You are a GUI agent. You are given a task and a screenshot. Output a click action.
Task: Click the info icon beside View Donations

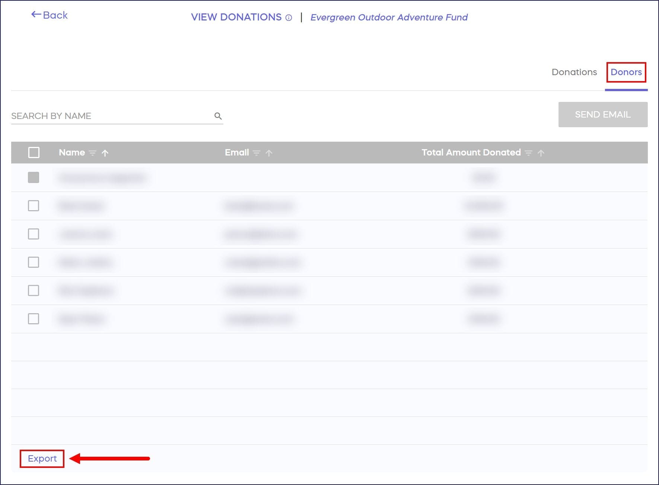289,18
